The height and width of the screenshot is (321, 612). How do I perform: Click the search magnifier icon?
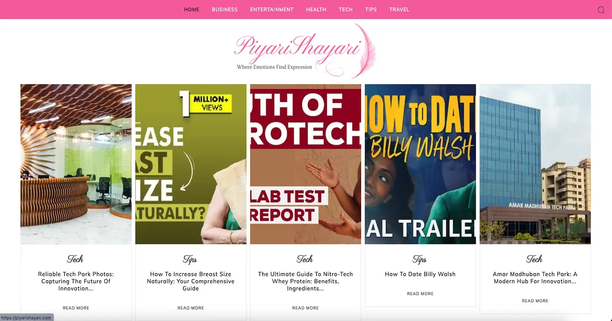(601, 10)
